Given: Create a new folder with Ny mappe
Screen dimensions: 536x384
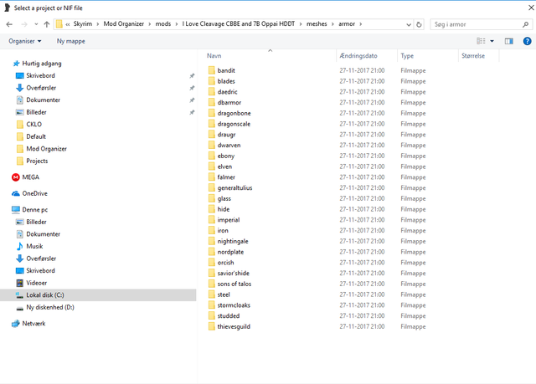Looking at the screenshot, I should click(70, 41).
